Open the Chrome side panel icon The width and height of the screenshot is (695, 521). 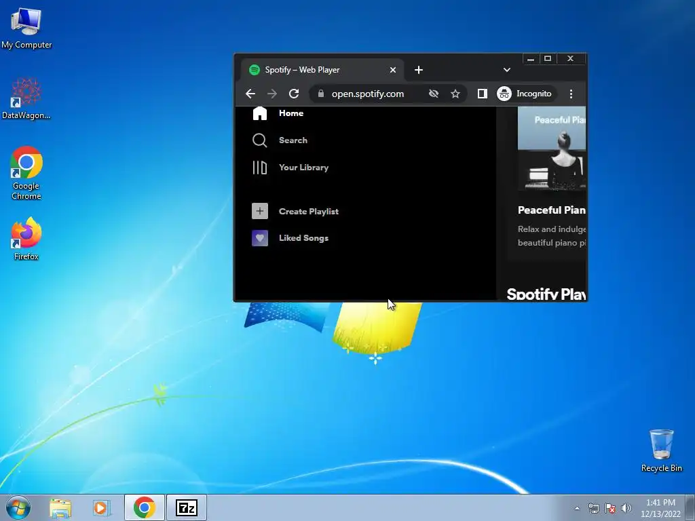pyautogui.click(x=483, y=94)
